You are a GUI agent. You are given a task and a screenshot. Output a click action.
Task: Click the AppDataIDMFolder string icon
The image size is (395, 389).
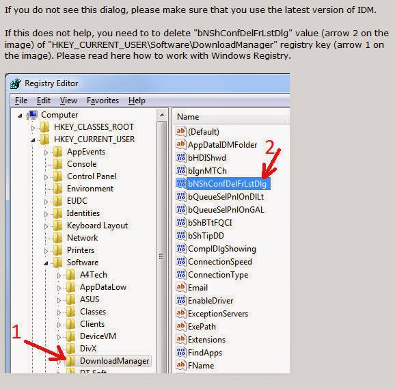pos(181,144)
